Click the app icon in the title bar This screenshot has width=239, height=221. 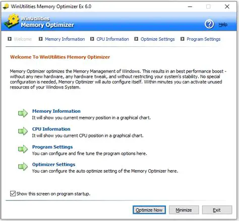point(6,7)
